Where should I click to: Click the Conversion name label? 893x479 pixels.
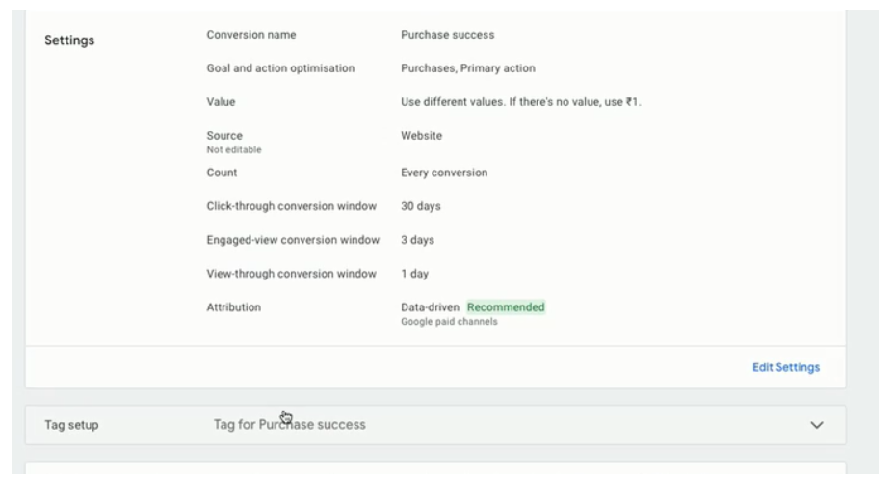[251, 34]
